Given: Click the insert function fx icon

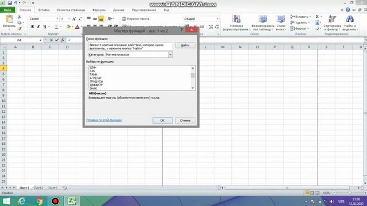Looking at the screenshot, I should pos(63,40).
